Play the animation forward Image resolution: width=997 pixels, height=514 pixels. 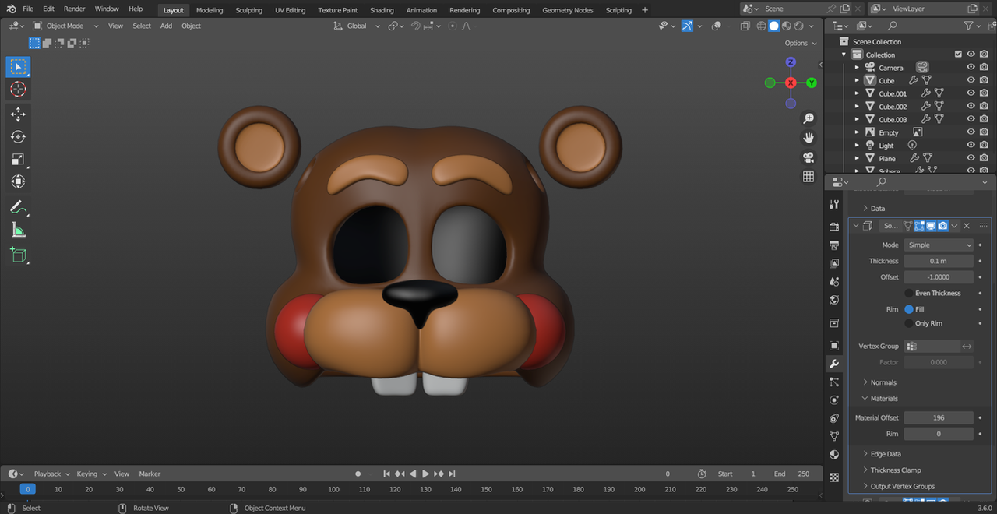click(x=425, y=474)
